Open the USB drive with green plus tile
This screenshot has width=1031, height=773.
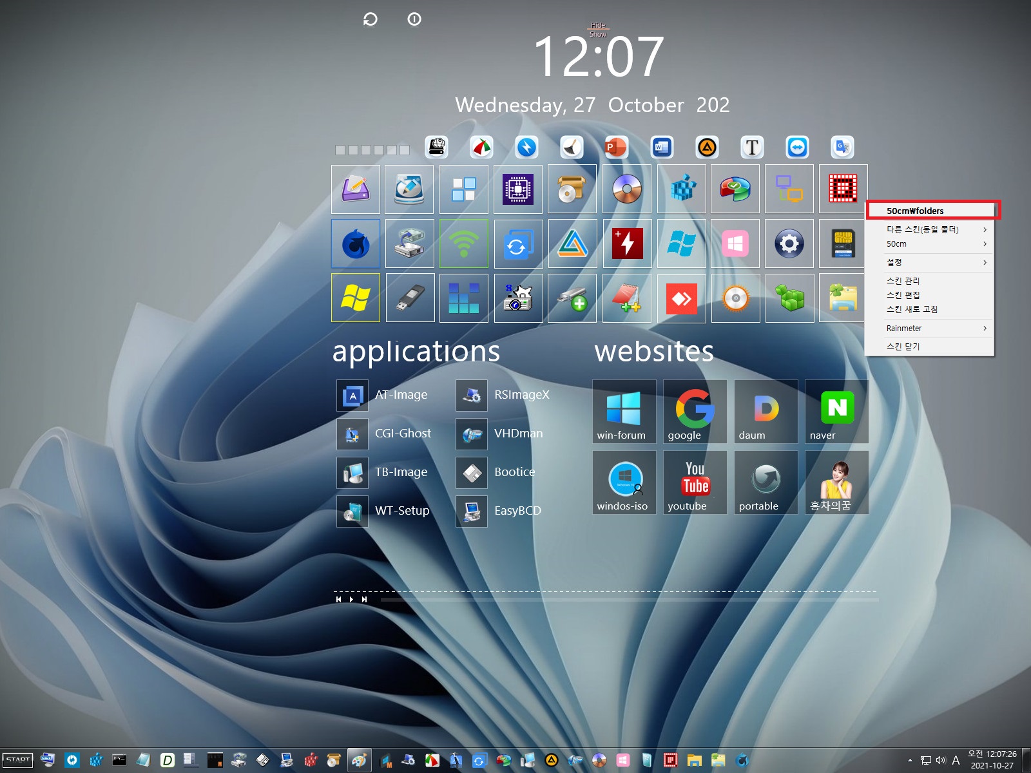[572, 298]
